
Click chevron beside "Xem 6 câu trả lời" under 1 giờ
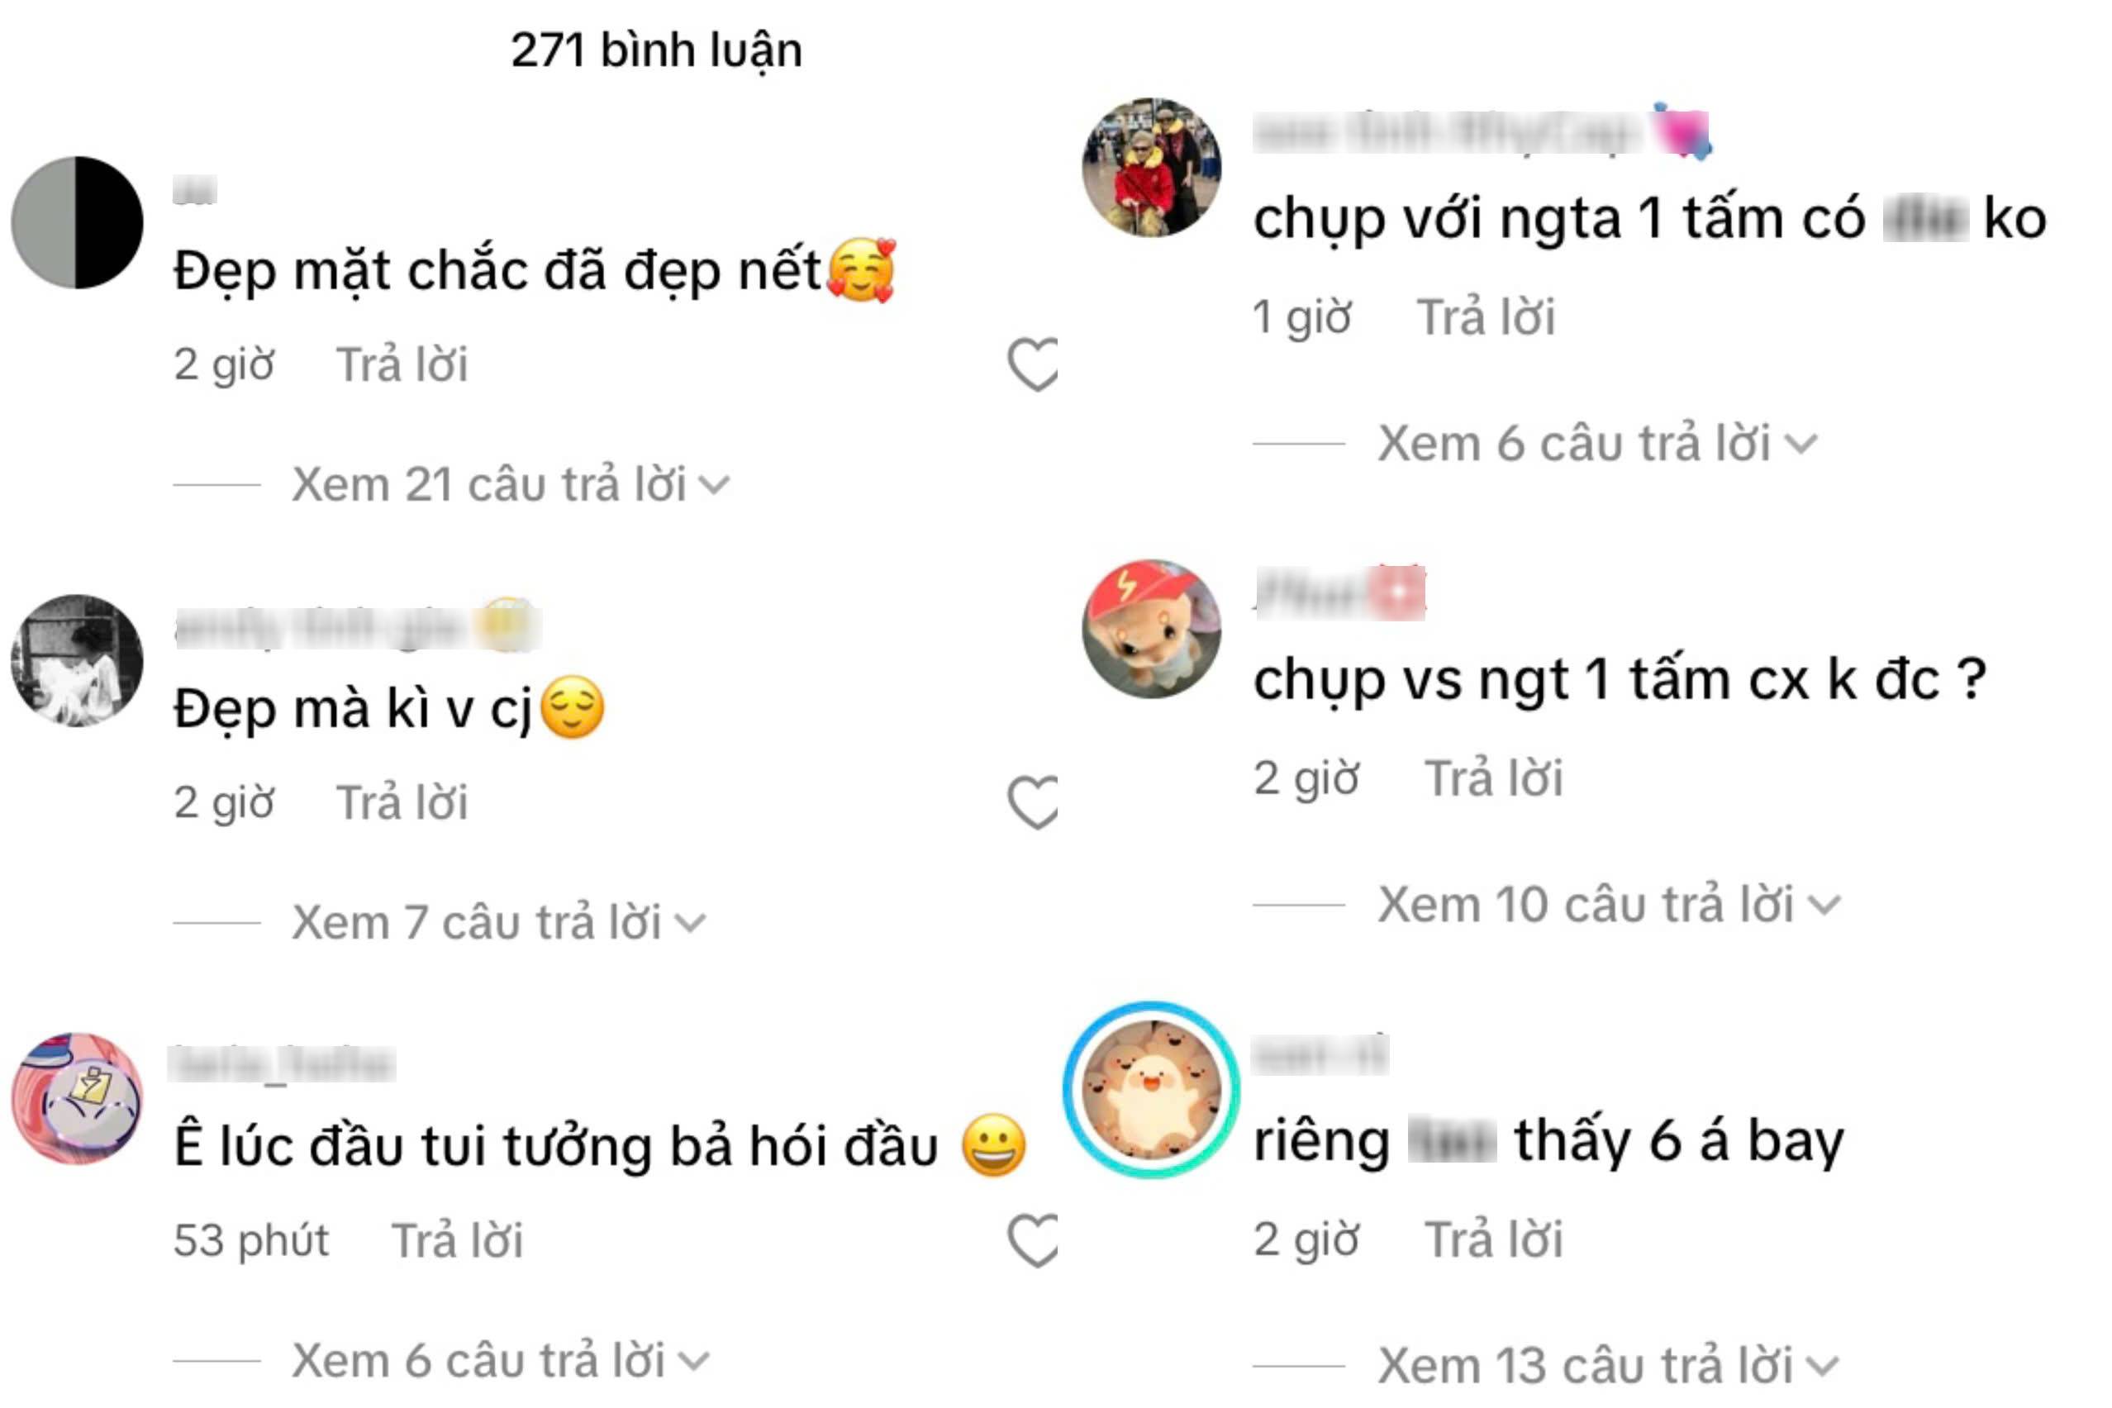[1801, 444]
